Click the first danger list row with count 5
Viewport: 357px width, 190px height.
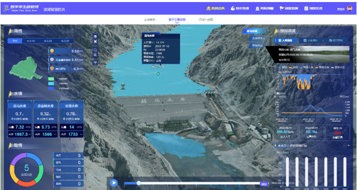(68, 156)
